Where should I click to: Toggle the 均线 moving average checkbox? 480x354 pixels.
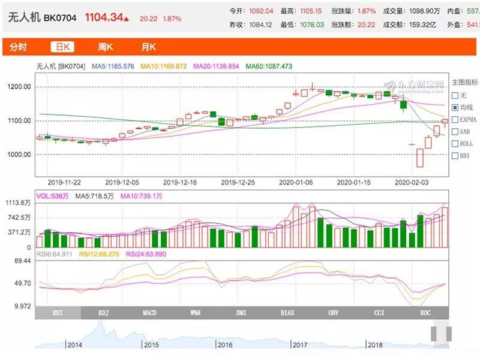455,107
